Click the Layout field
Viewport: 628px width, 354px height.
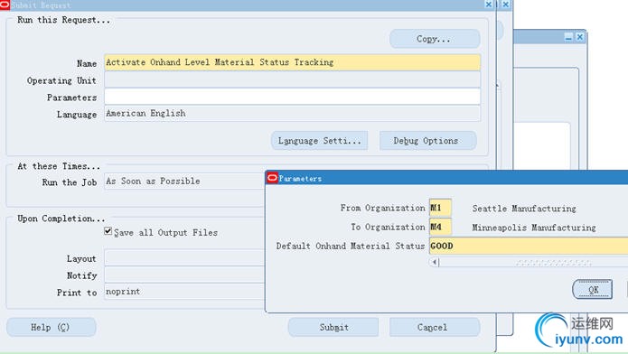point(184,258)
